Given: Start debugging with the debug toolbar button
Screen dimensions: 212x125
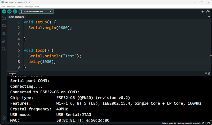Looking at the screenshot, I should coord(15,12).
